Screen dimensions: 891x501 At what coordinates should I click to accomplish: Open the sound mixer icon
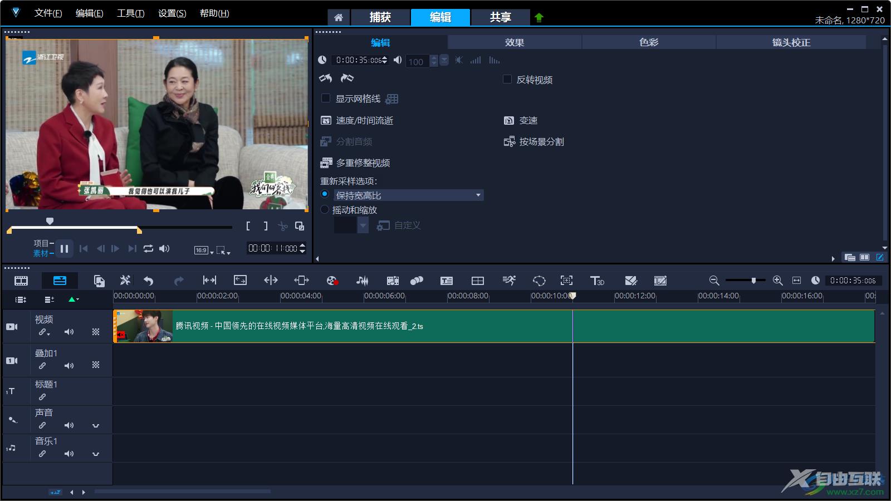tap(363, 281)
